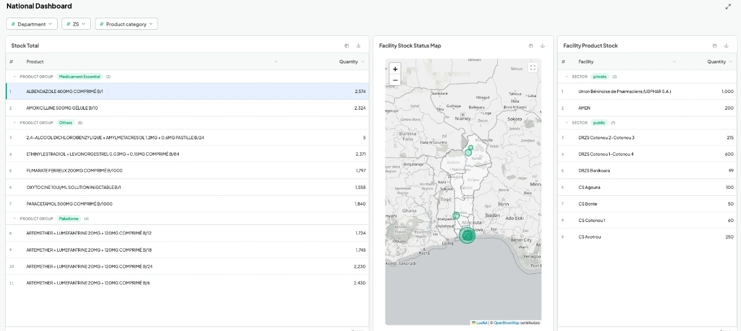Click the OpenStreetMap attribution link
Image resolution: width=741 pixels, height=331 pixels.
coord(506,323)
